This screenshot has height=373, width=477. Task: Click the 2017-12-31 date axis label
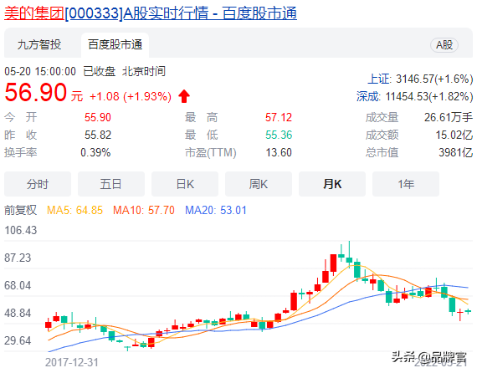(x=72, y=362)
